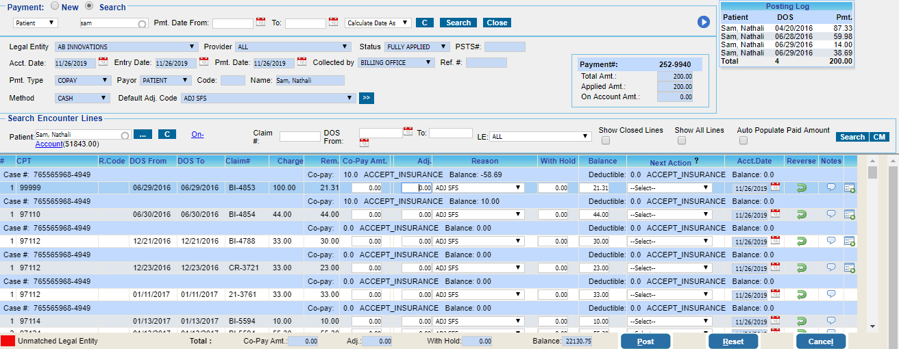Open Acct.Date calendar for claim 21-3761
The width and height of the screenshot is (899, 349).
[776, 294]
